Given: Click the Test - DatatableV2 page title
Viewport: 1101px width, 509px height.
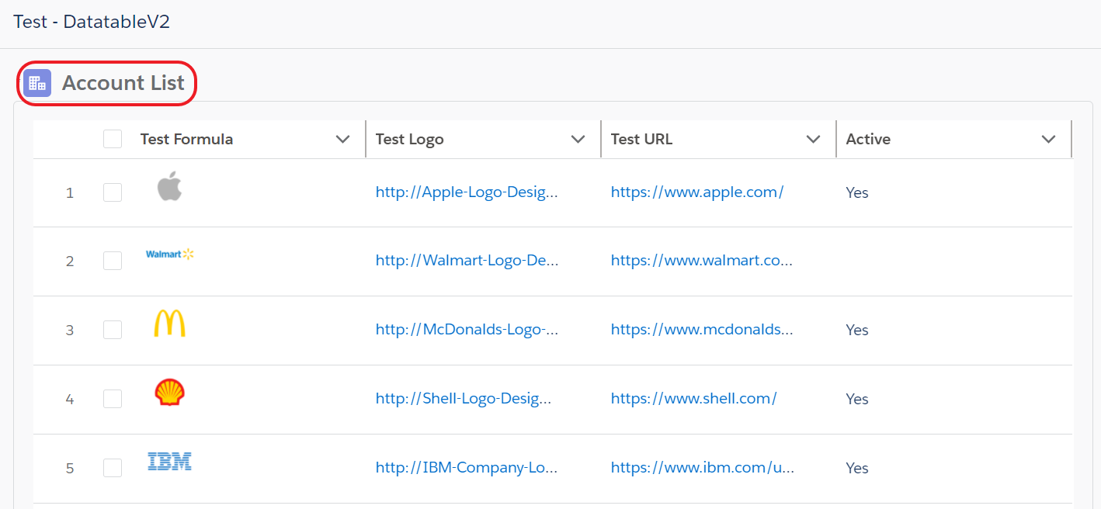Looking at the screenshot, I should click(92, 22).
